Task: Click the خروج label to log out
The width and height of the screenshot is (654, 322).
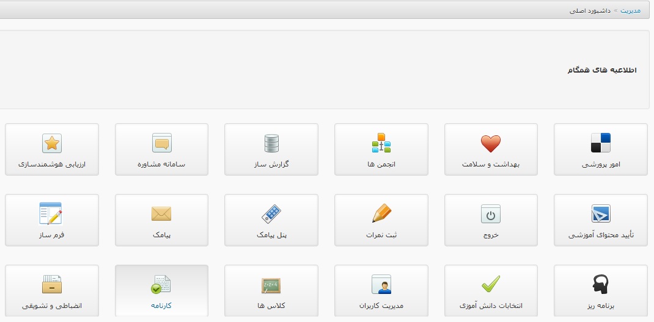Action: point(491,235)
